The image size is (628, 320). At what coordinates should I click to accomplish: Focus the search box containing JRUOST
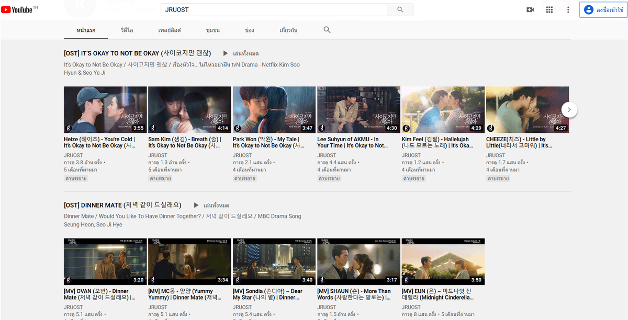274,9
